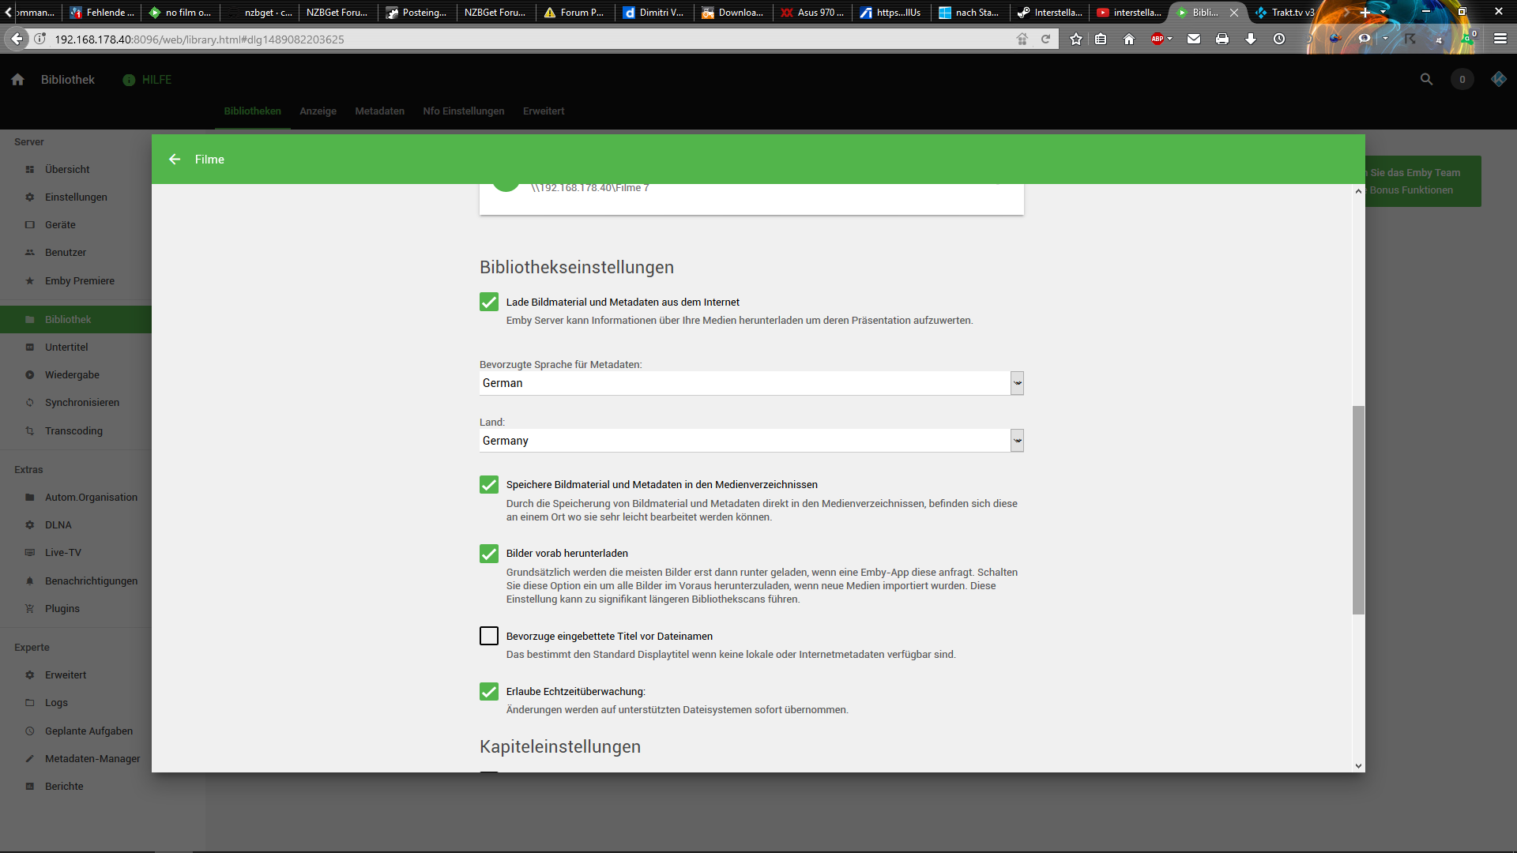Click the browser reload icon
1517x853 pixels.
1045,39
